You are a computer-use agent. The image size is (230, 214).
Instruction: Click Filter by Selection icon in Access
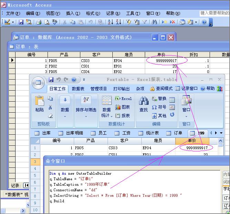129,22
